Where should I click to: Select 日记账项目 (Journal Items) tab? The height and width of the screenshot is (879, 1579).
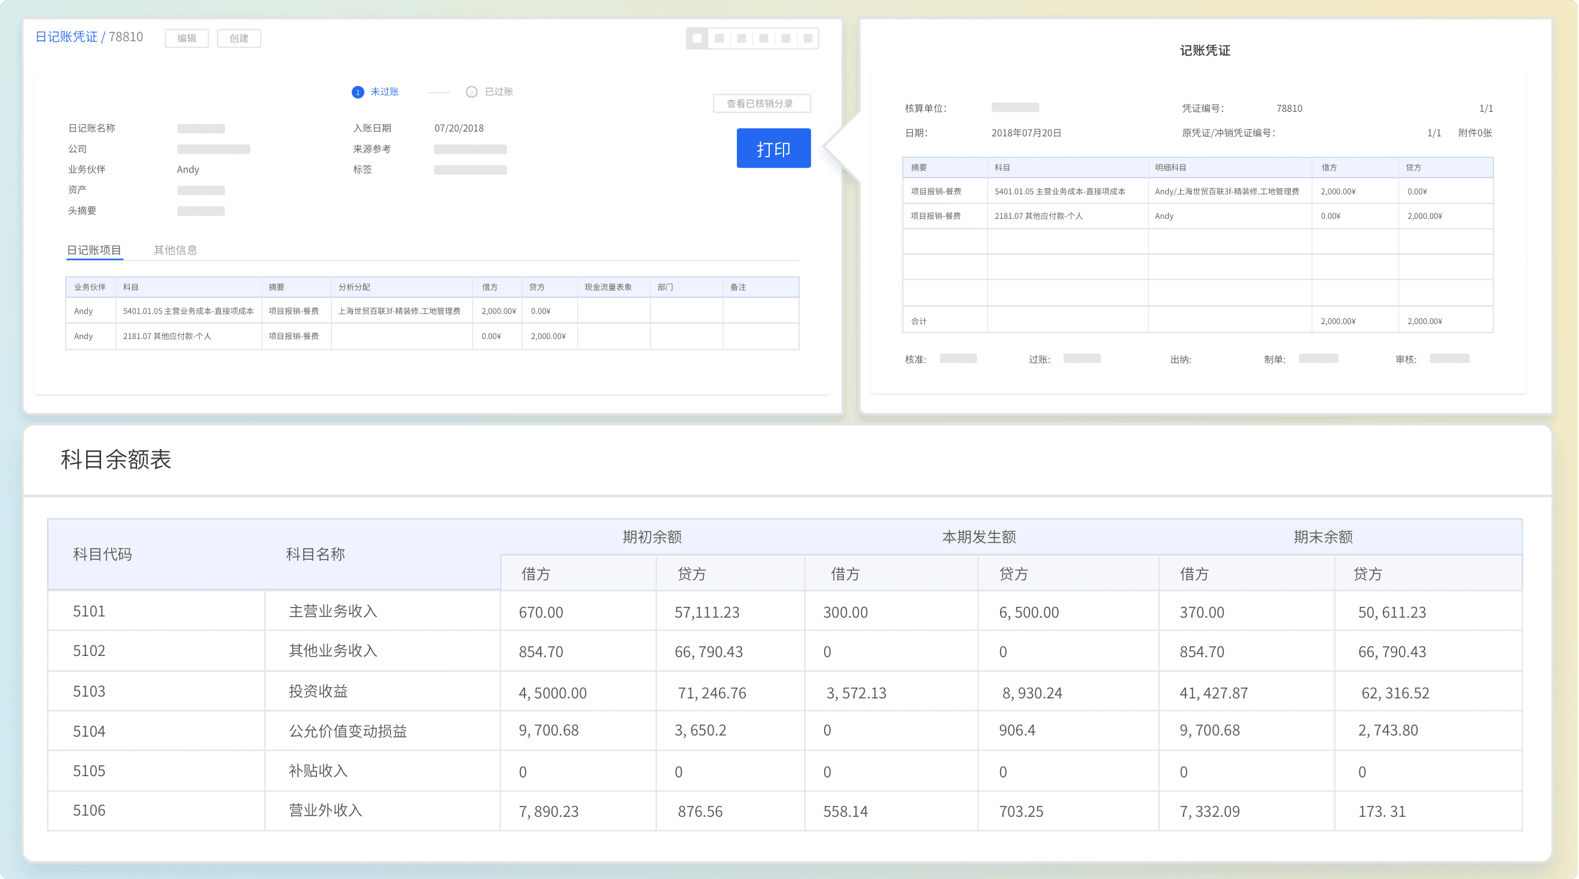pos(94,250)
